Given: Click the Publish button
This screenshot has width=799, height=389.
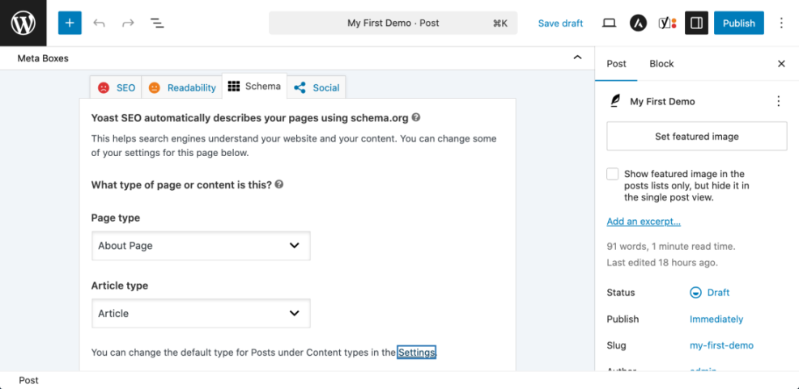Looking at the screenshot, I should tap(739, 23).
